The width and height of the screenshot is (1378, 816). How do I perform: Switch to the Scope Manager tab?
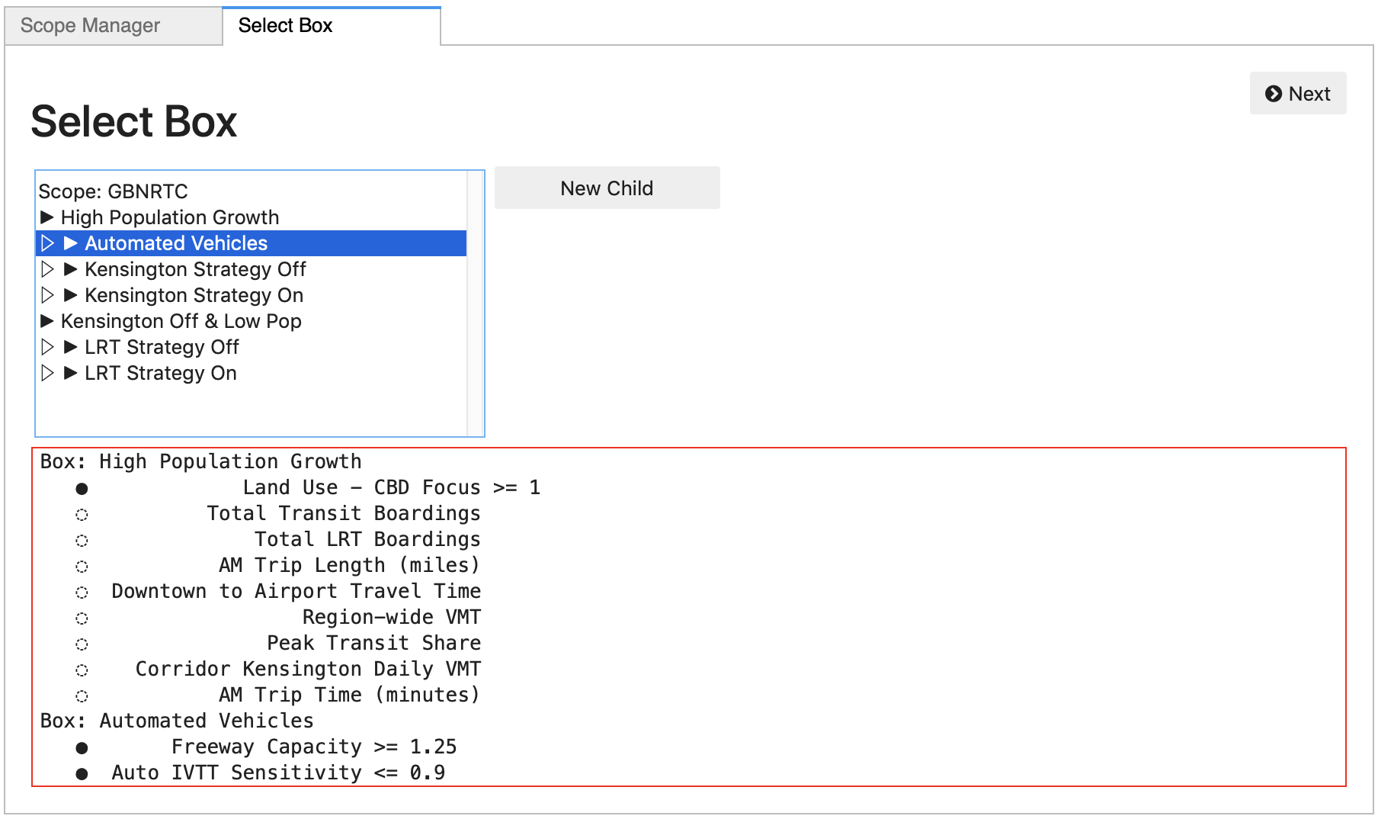(x=90, y=26)
